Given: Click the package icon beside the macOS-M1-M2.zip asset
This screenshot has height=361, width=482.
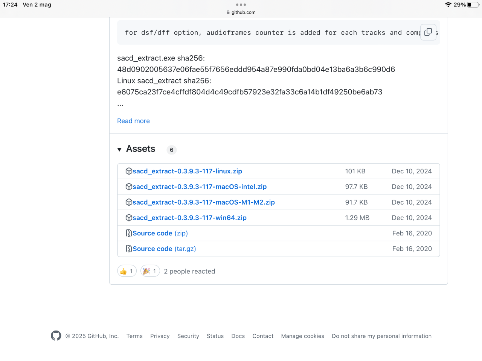Looking at the screenshot, I should (x=129, y=202).
